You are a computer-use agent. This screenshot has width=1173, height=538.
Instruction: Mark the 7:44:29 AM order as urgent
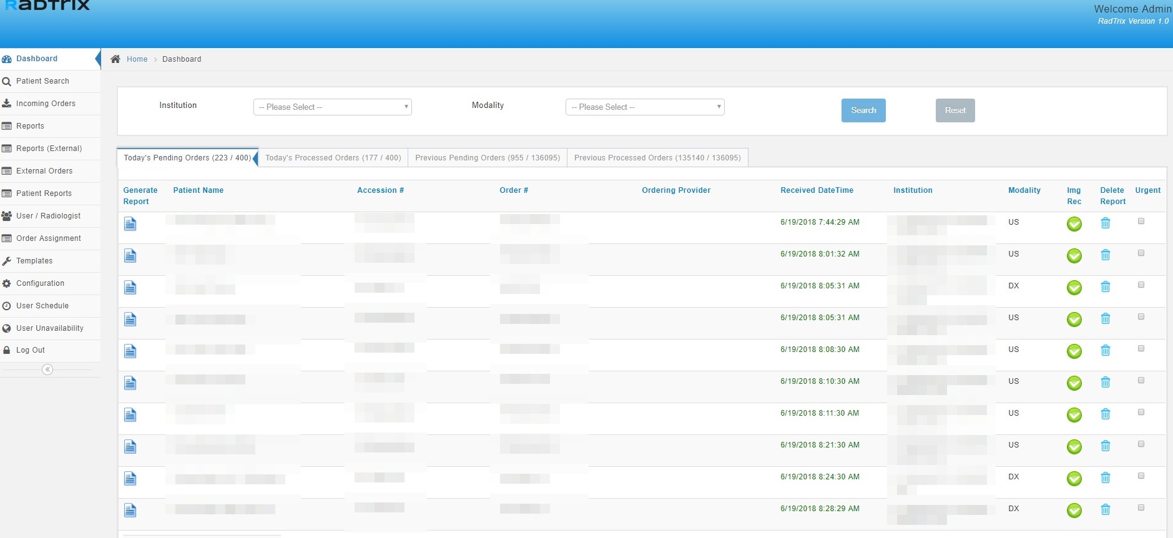pyautogui.click(x=1141, y=222)
